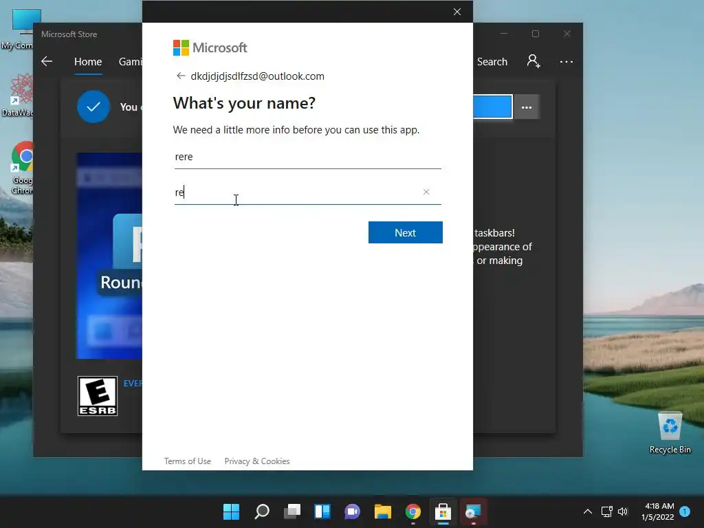704x528 pixels.
Task: Minimize the Microsoft Store window
Action: point(504,34)
